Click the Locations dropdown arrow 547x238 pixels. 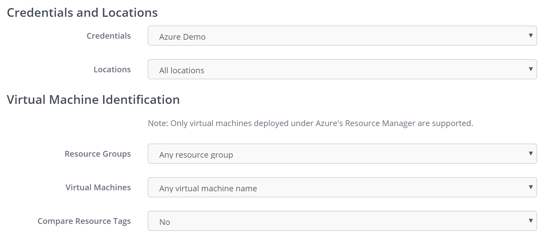pos(531,69)
